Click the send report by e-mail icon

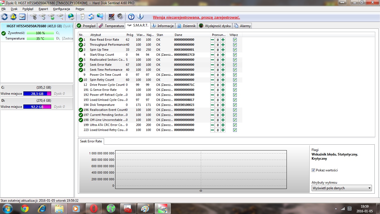(x=91, y=17)
